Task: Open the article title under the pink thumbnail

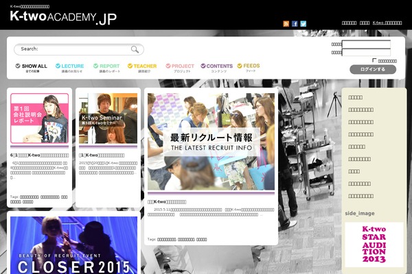Action: tap(39, 155)
